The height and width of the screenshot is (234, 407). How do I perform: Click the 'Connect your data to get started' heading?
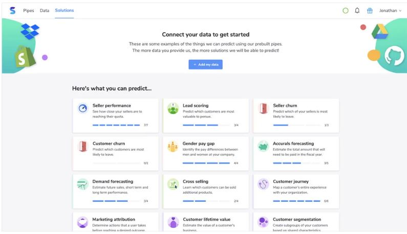(x=206, y=34)
